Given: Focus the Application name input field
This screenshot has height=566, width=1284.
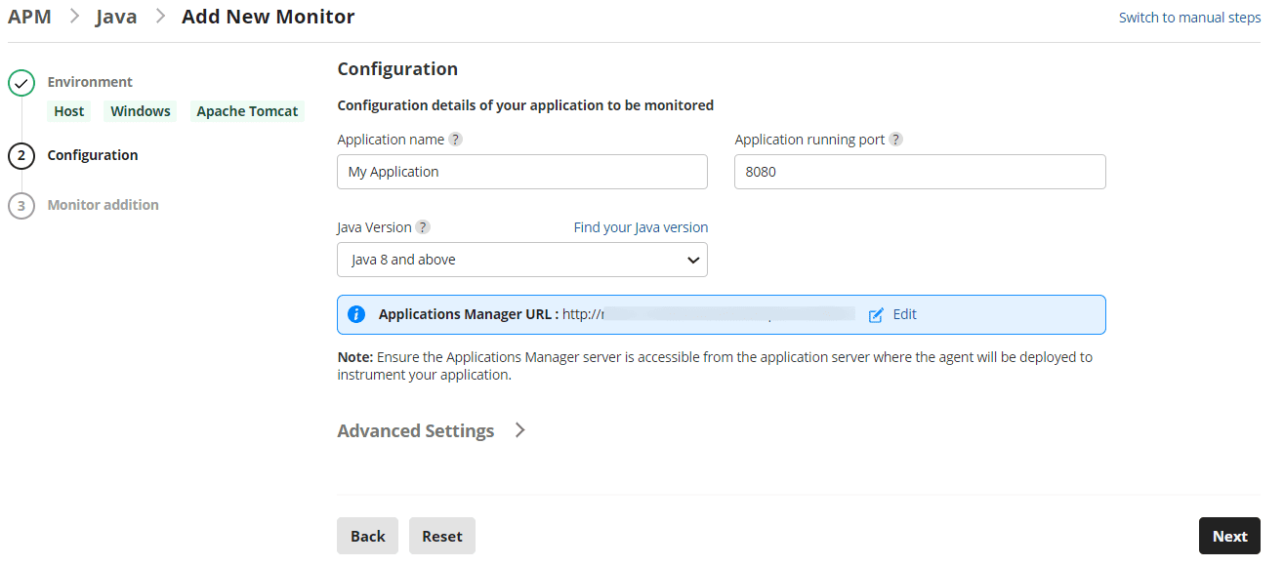Looking at the screenshot, I should pyautogui.click(x=522, y=172).
